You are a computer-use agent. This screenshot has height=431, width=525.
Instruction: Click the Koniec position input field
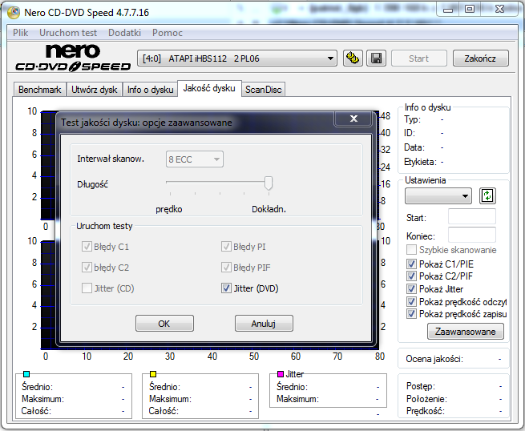472,235
